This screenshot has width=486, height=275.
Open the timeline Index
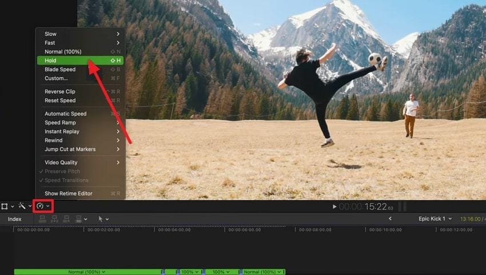pyautogui.click(x=14, y=219)
